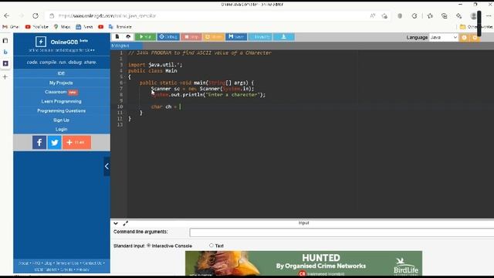Open Programming Questions link
Viewport: 494px width, 278px height.
coord(62,110)
